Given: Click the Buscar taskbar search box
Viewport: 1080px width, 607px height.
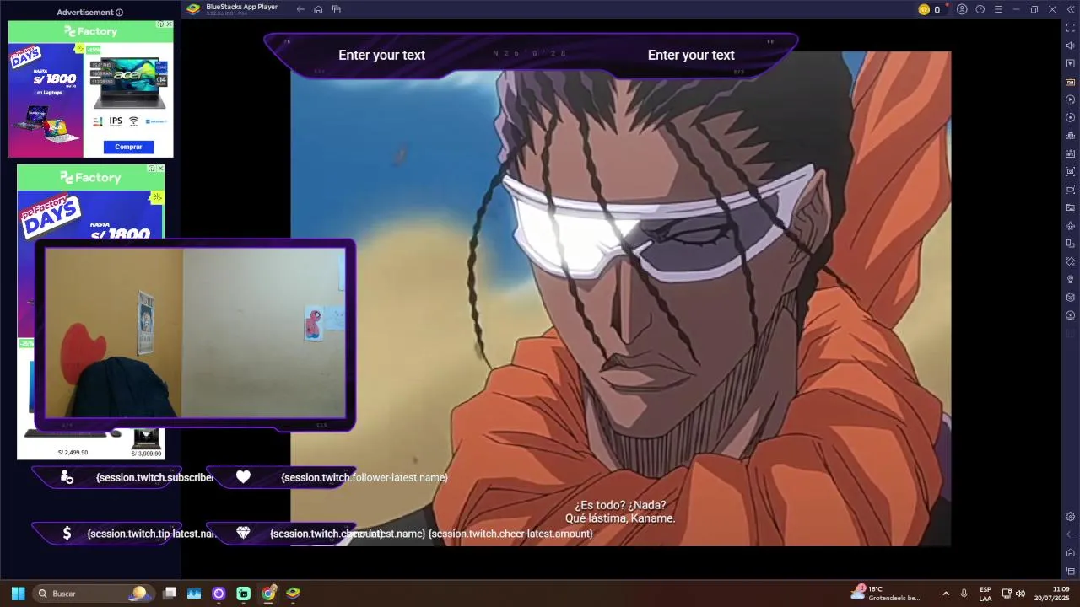Looking at the screenshot, I should pyautogui.click(x=93, y=594).
